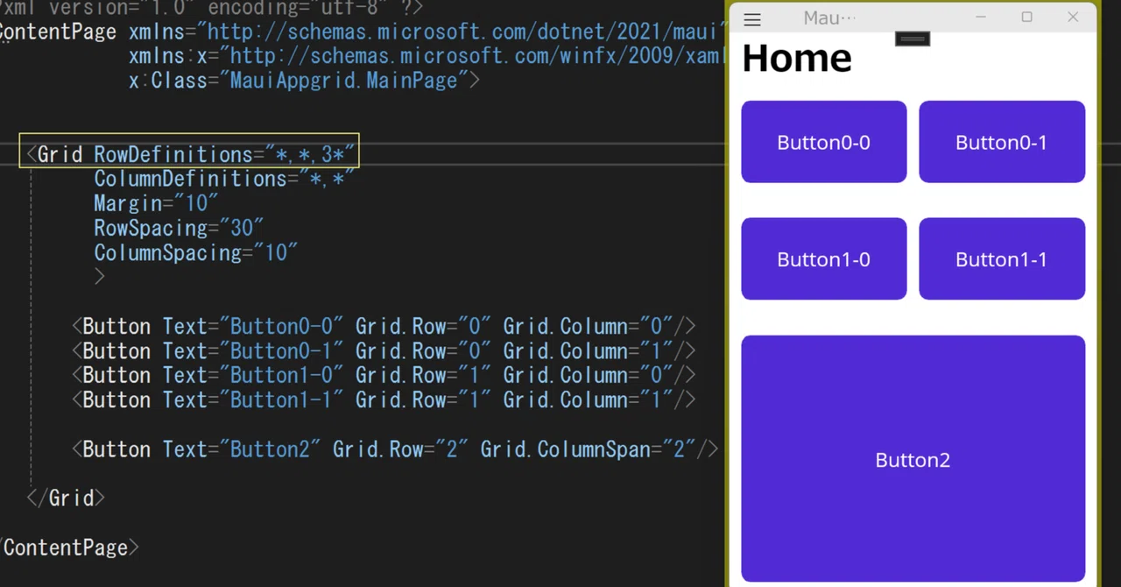1121x587 pixels.
Task: Close the Maui app window
Action: 1073,18
